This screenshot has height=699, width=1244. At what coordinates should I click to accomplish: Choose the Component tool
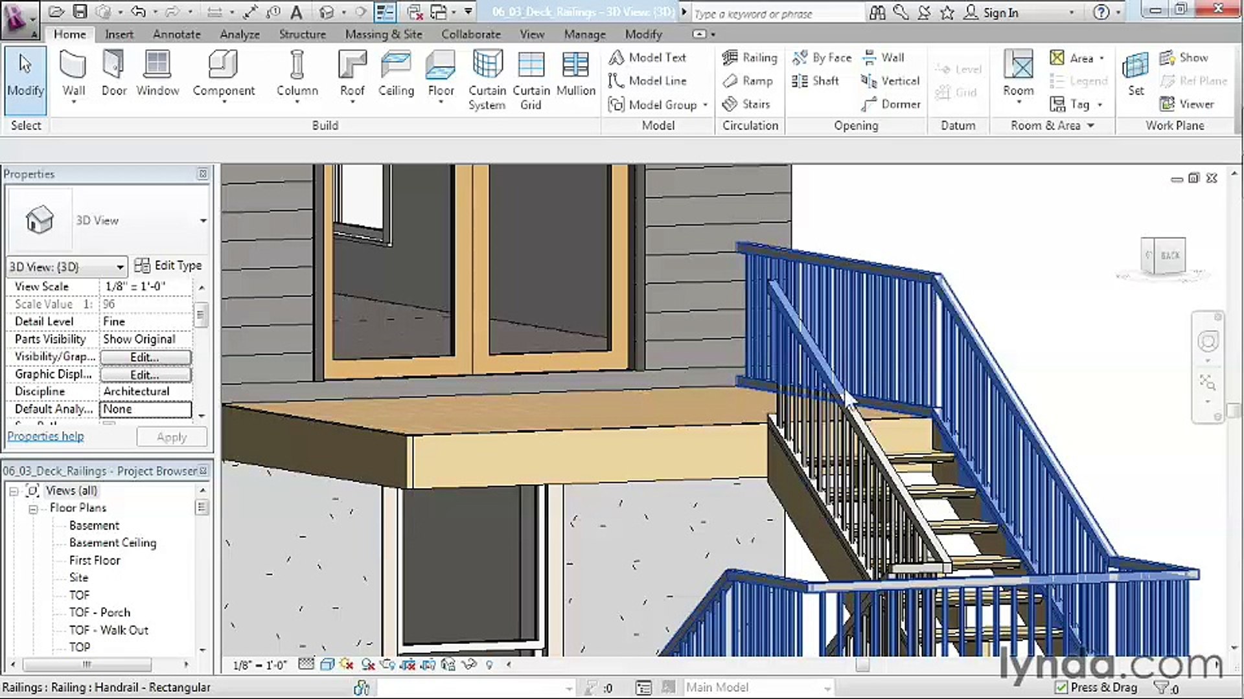(x=224, y=75)
